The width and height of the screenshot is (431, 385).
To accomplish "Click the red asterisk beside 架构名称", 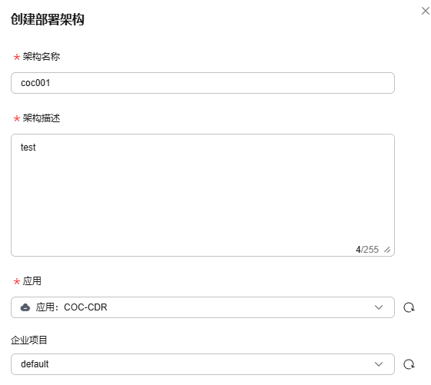I will [17, 57].
